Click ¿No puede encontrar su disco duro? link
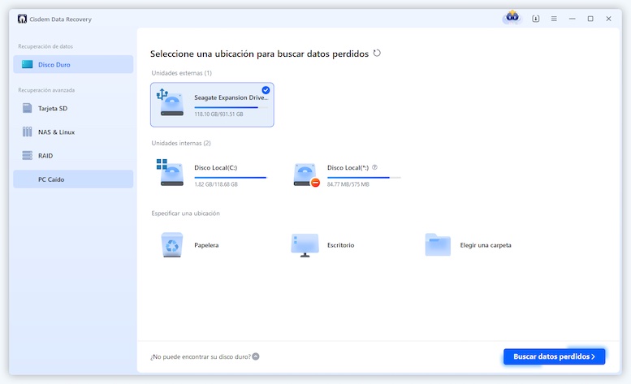The height and width of the screenshot is (384, 631). point(201,356)
